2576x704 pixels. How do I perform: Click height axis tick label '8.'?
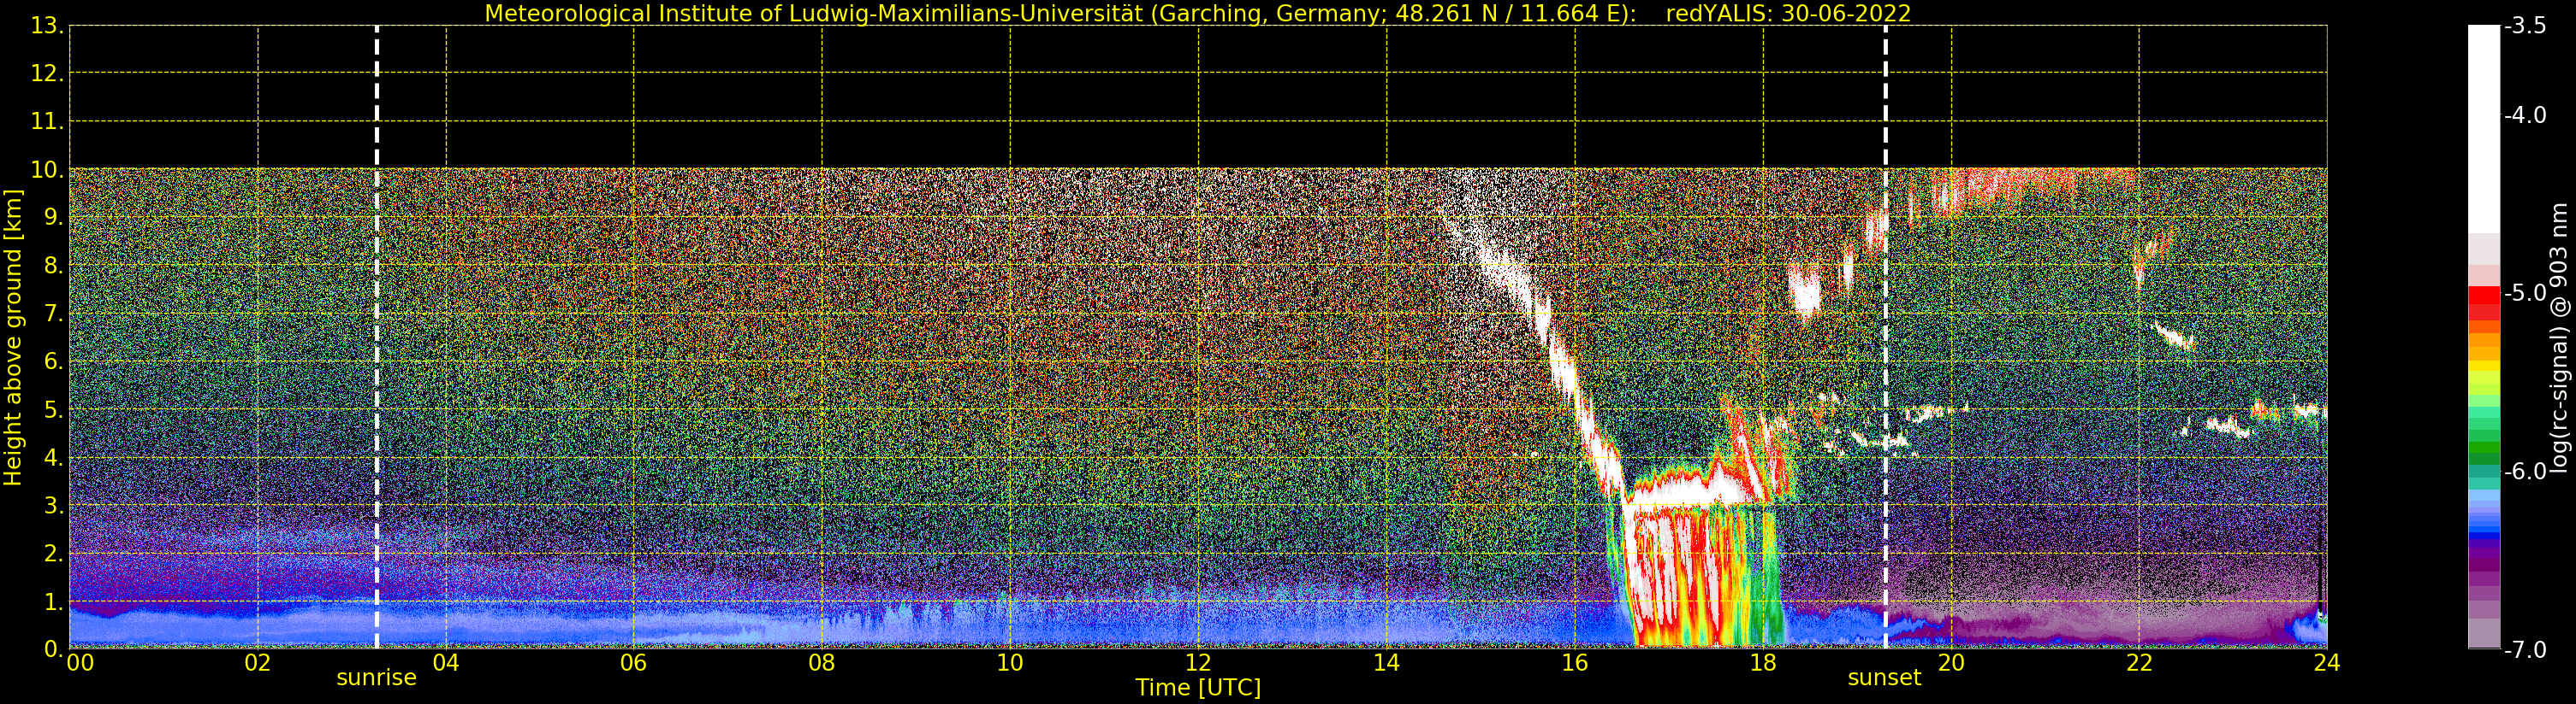[x=53, y=266]
